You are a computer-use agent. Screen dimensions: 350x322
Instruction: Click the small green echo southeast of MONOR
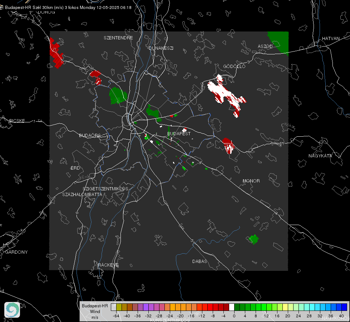click(x=254, y=239)
